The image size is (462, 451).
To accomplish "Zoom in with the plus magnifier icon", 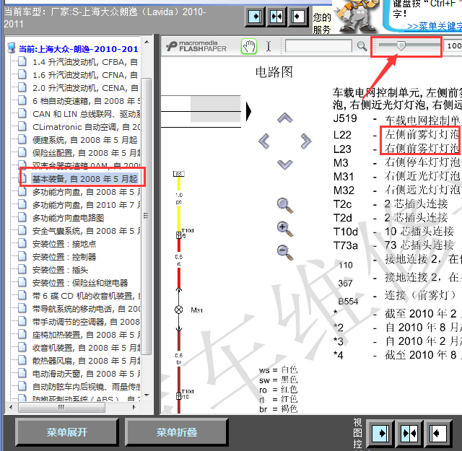I will pos(285,229).
